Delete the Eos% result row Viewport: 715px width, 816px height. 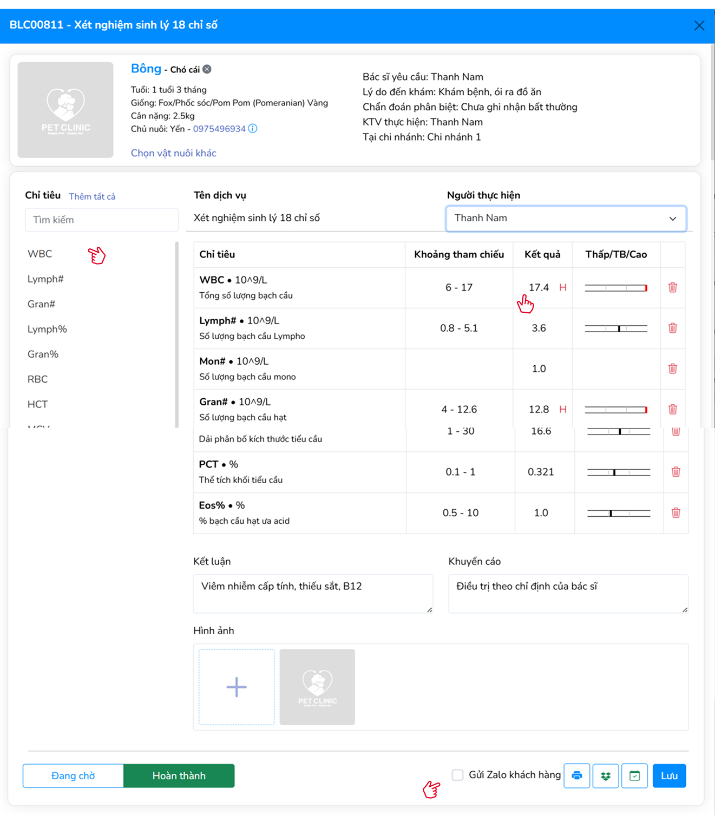click(x=675, y=512)
